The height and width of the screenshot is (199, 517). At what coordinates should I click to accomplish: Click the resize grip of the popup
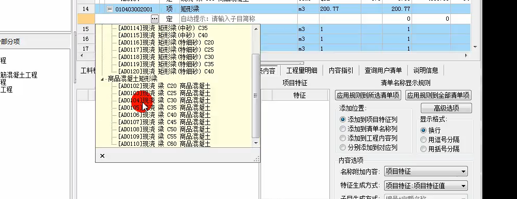tap(256, 159)
